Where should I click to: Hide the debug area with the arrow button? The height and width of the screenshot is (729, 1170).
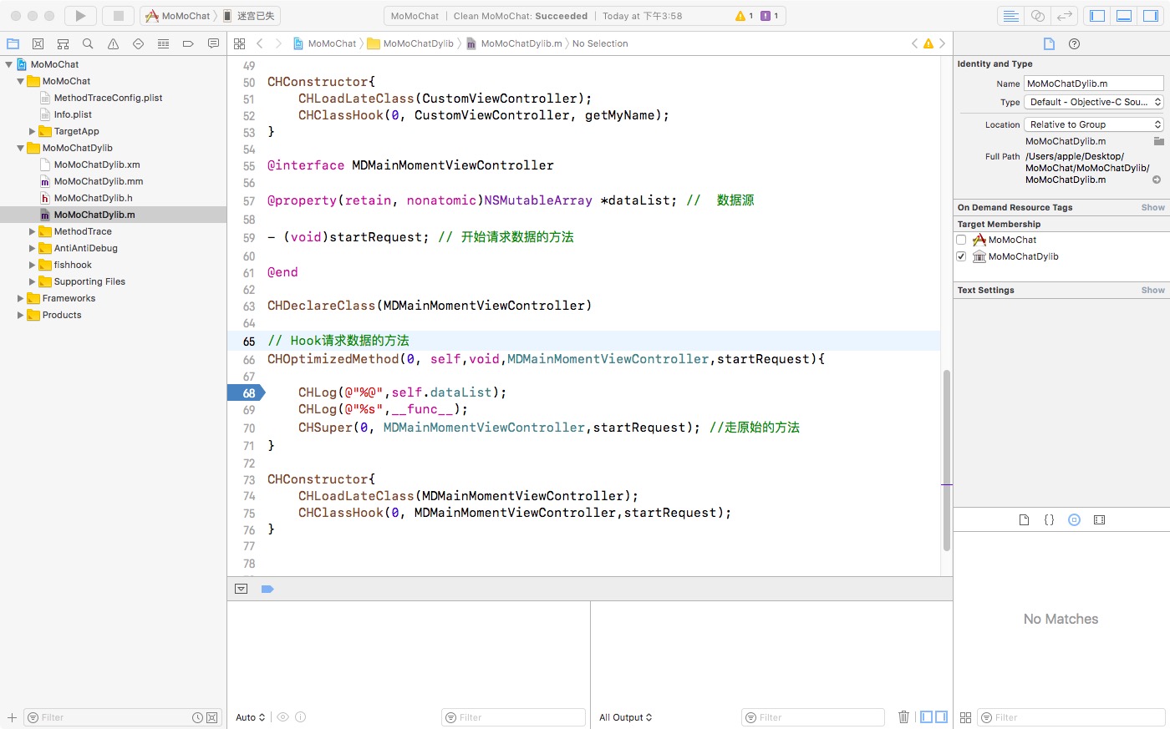[242, 589]
